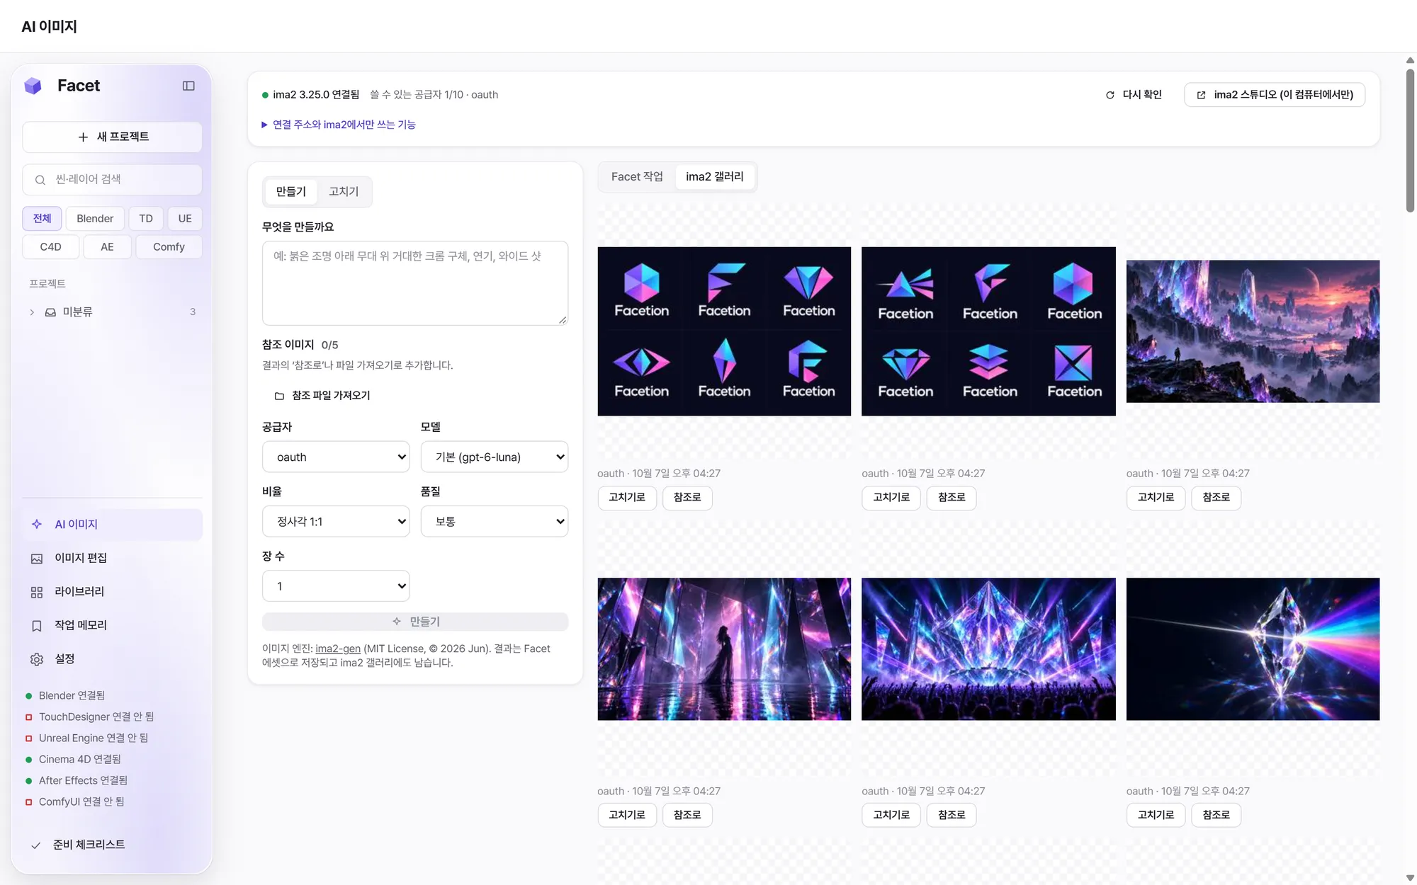Toggle the UE filter chip
Screen dimensions: 1417x885
185,218
